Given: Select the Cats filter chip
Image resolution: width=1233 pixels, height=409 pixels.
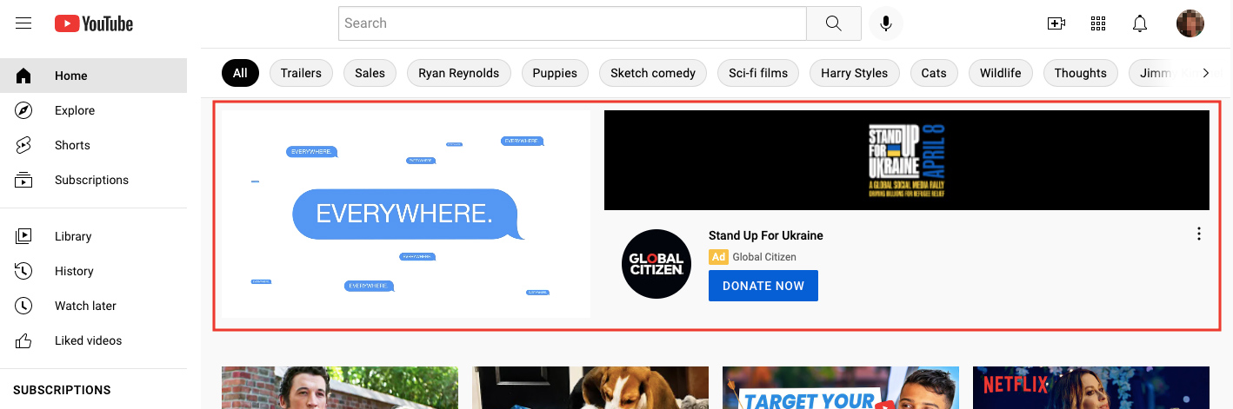Looking at the screenshot, I should (x=934, y=73).
